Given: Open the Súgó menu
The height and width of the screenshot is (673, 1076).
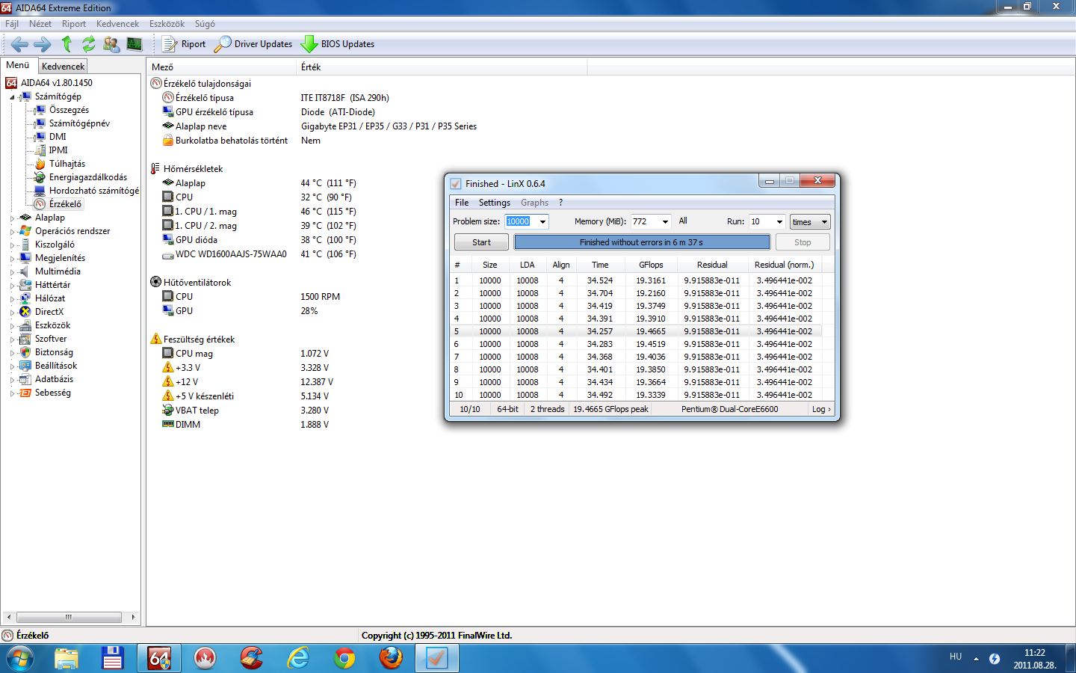Looking at the screenshot, I should coord(205,24).
